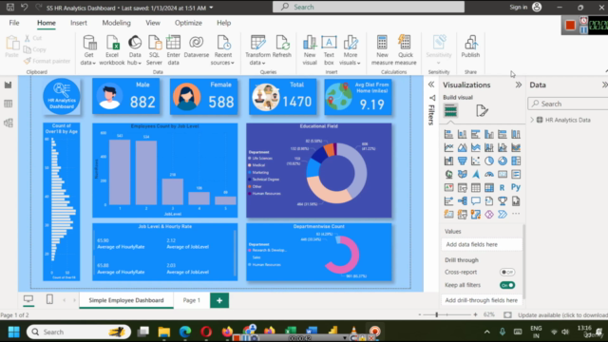Switch to Report view in left sidebar
This screenshot has width=608, height=342.
click(x=9, y=85)
